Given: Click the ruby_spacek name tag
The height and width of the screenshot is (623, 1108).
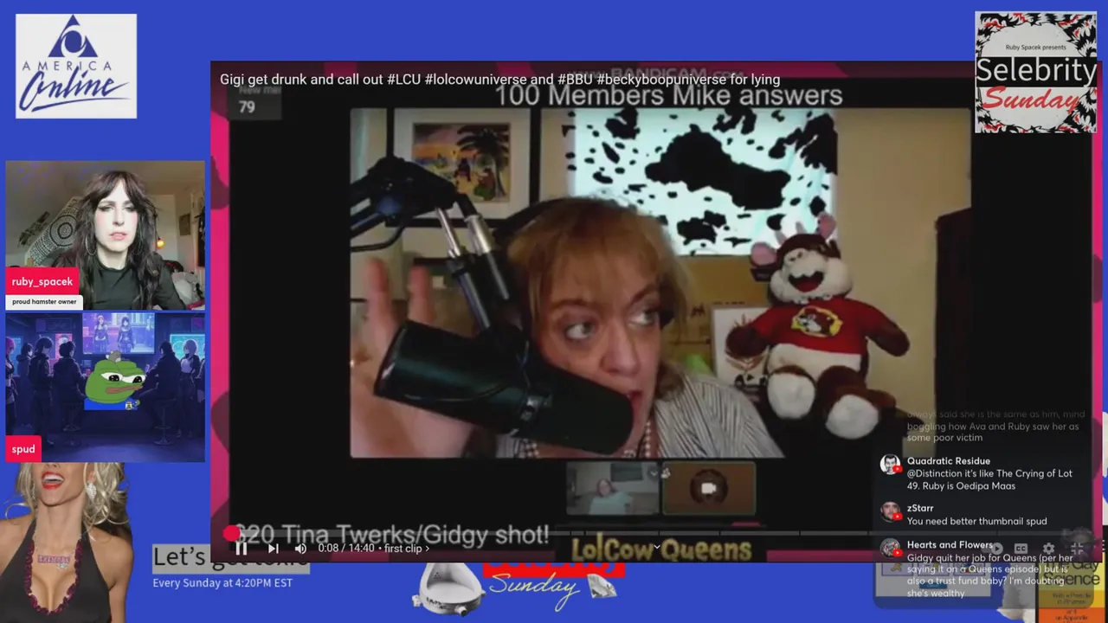Looking at the screenshot, I should coord(42,281).
